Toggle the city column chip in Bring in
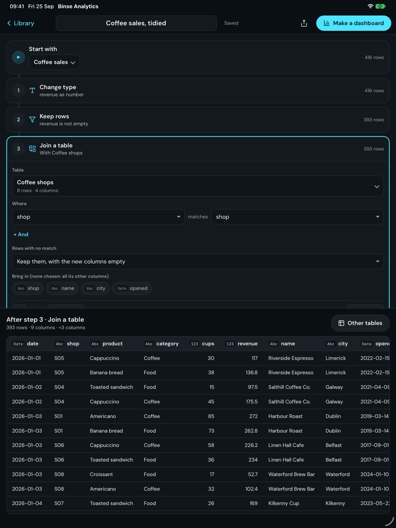396x528 pixels. [x=95, y=288]
